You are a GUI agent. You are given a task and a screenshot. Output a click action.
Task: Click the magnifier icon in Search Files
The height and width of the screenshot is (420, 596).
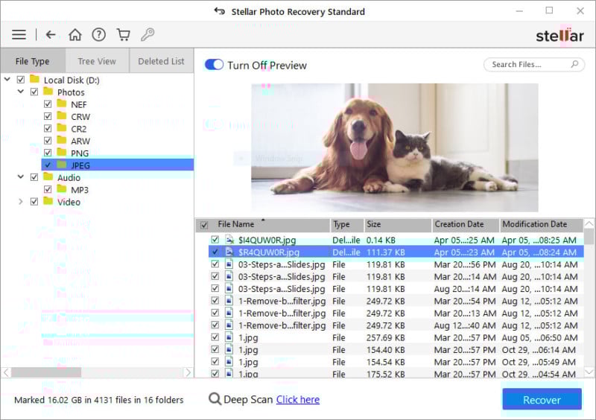pyautogui.click(x=574, y=65)
